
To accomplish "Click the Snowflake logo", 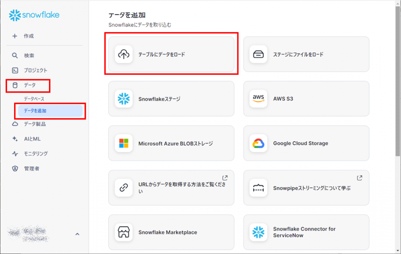I will (34, 15).
